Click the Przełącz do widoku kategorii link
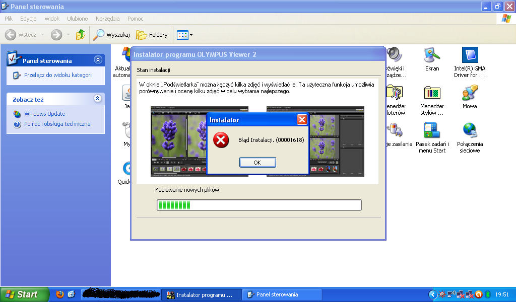 (x=58, y=75)
